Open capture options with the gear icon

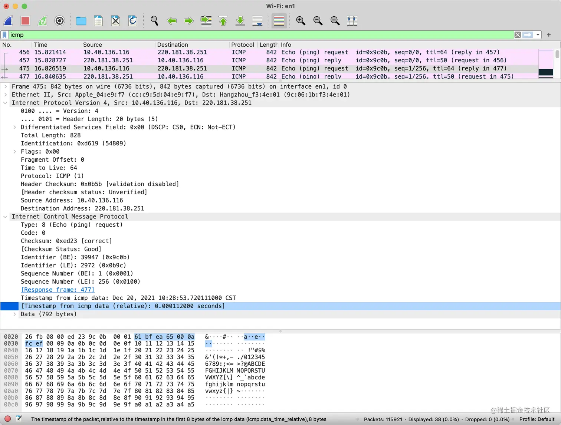pyautogui.click(x=59, y=21)
